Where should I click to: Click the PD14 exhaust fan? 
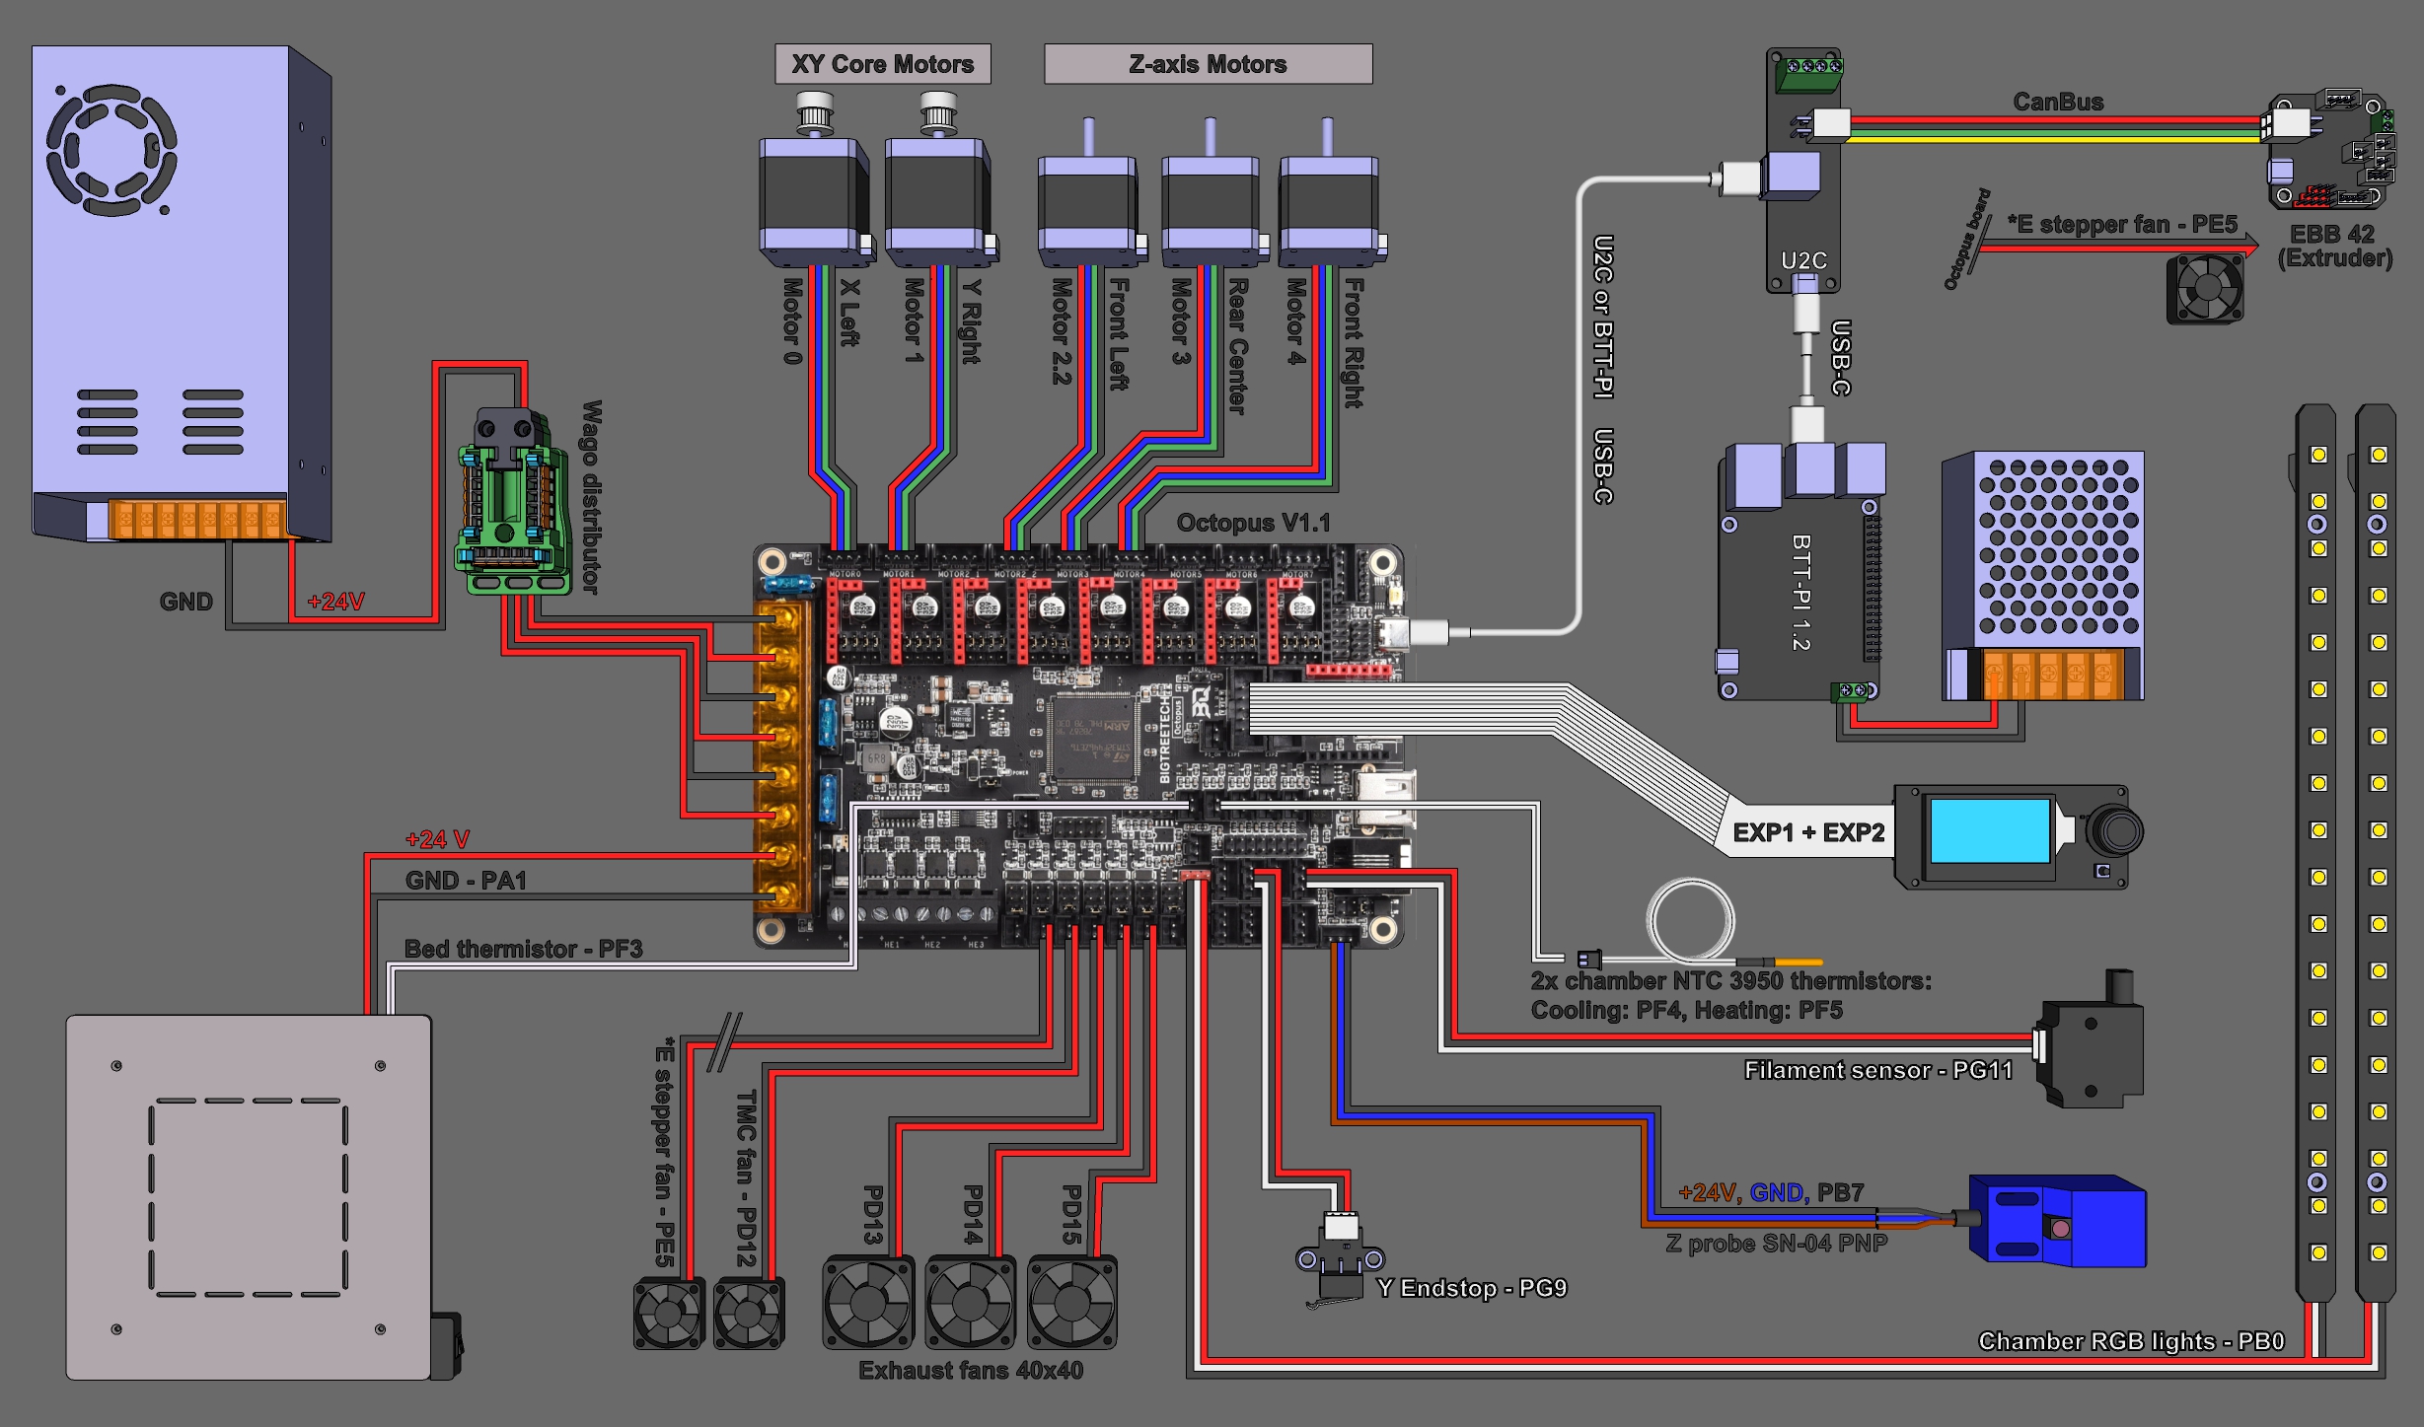pos(970,1301)
